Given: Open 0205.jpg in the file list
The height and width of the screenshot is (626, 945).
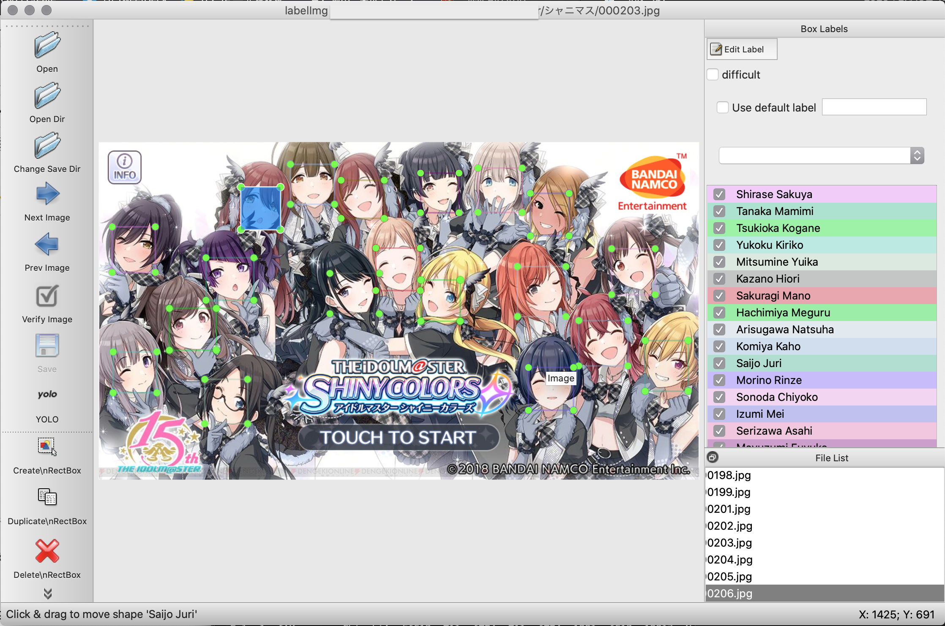Looking at the screenshot, I should (x=825, y=577).
